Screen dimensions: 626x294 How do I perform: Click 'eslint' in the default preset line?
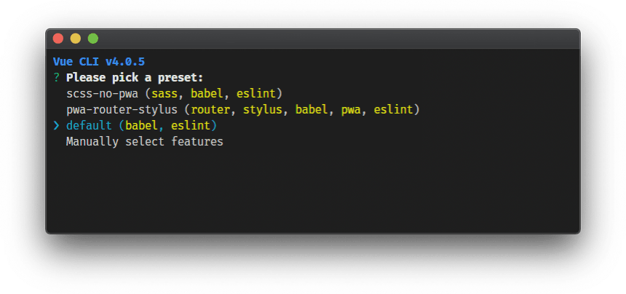click(x=191, y=126)
